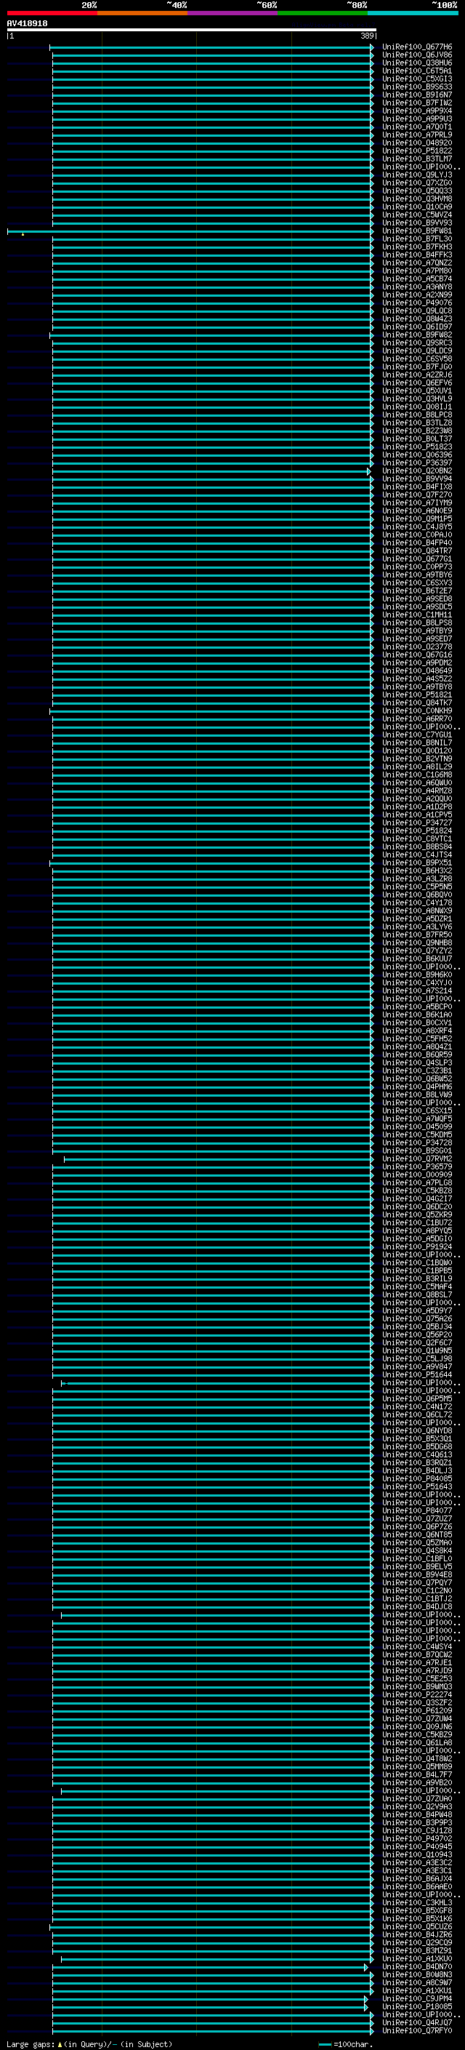Click the orange ~40% identity legend segment
This screenshot has width=465, height=2050.
[x=142, y=13]
